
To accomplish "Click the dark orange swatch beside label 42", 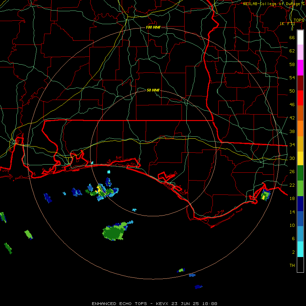I will click(300, 113).
